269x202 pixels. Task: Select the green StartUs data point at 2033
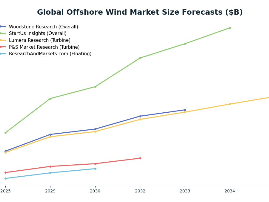[x=185, y=44]
